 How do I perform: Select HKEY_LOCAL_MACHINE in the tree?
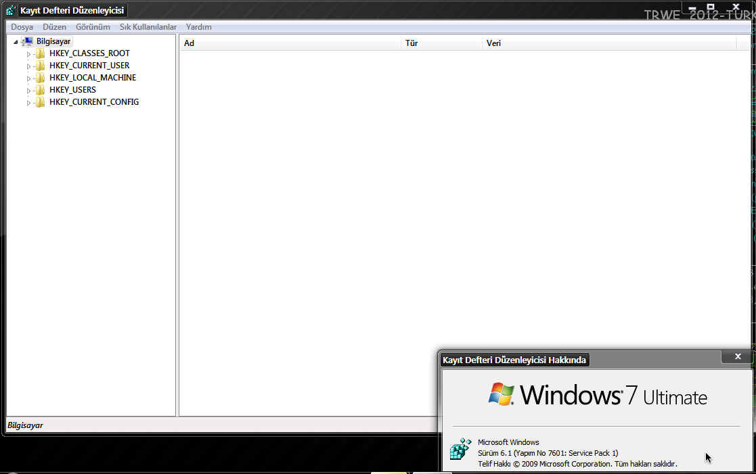[x=93, y=78]
